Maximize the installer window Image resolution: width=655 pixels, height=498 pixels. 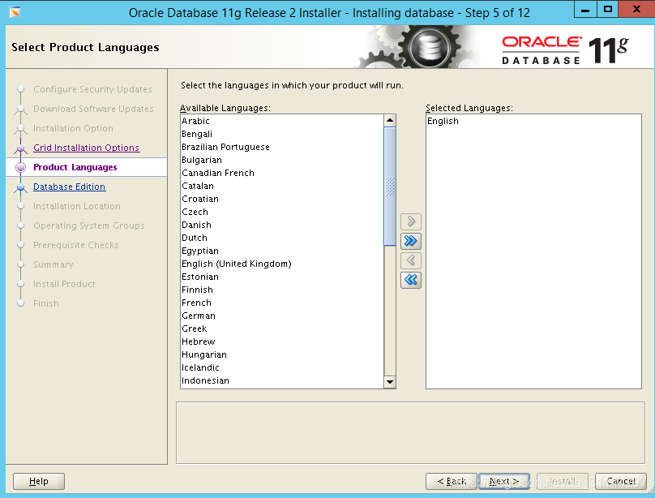click(x=608, y=9)
